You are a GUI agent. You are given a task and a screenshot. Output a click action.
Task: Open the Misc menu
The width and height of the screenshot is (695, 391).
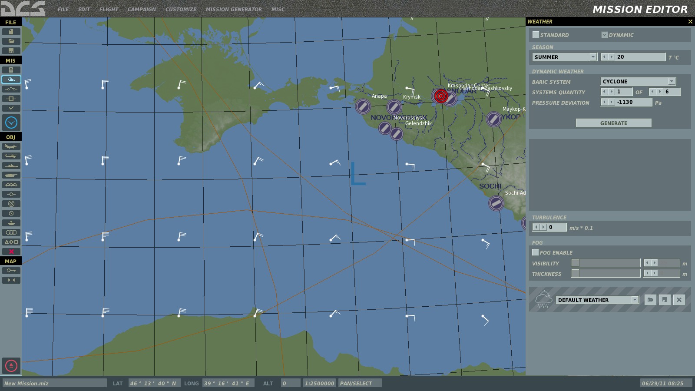click(x=278, y=9)
